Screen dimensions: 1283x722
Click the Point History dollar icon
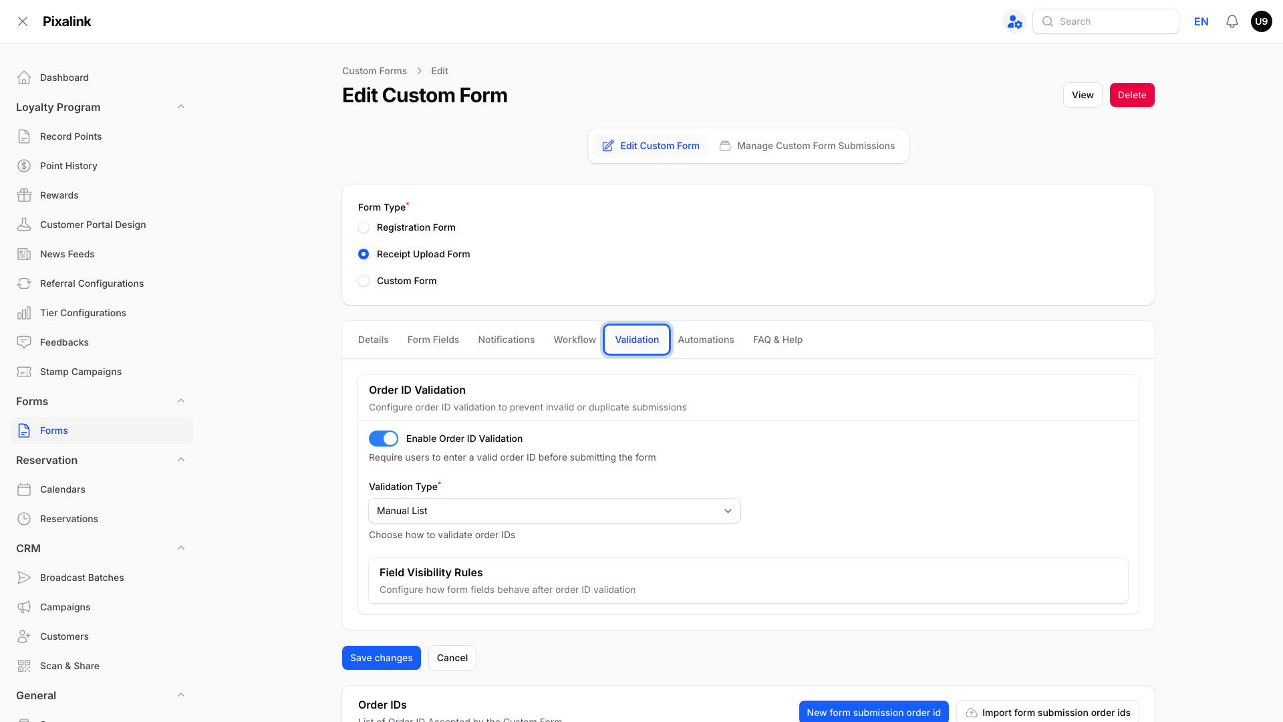pyautogui.click(x=24, y=166)
